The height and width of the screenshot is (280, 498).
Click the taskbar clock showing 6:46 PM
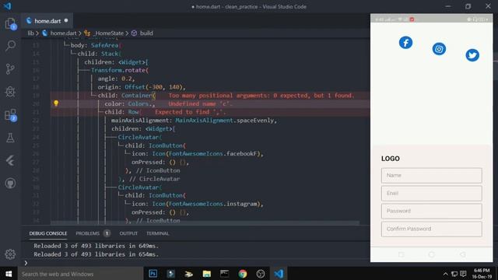pos(482,274)
